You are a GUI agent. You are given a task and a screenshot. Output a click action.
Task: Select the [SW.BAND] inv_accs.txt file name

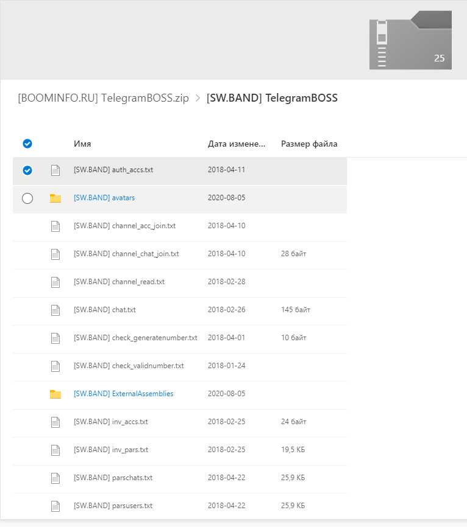[x=111, y=422]
